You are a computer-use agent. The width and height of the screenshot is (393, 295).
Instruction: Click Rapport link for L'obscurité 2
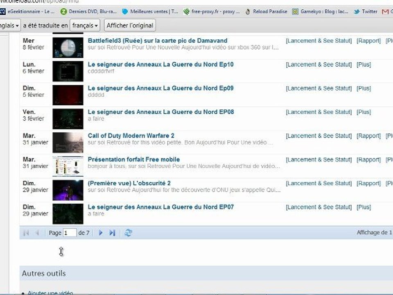[x=369, y=184]
